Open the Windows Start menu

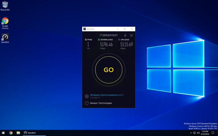pyautogui.click(x=3, y=133)
